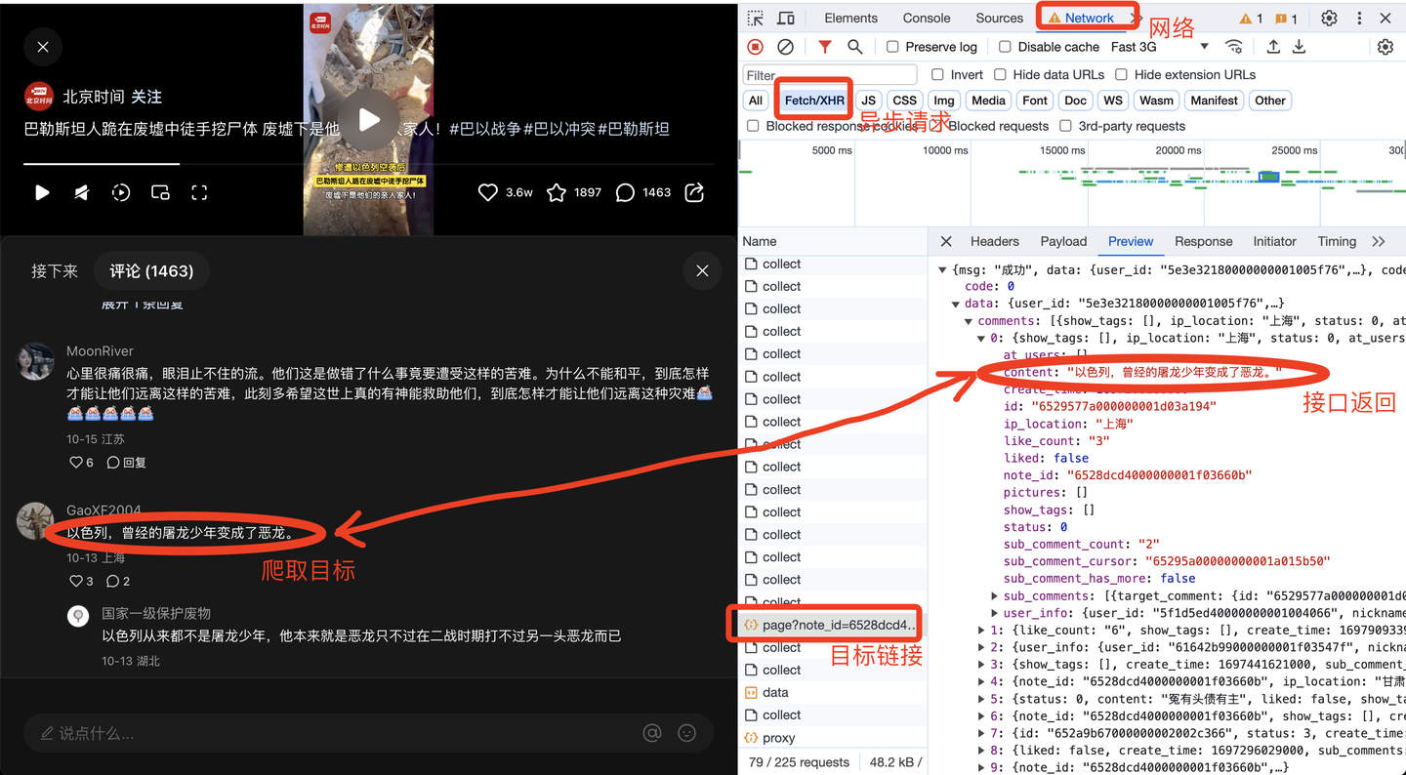Switch to the Elements tab
This screenshot has height=775, width=1406.
coord(850,19)
